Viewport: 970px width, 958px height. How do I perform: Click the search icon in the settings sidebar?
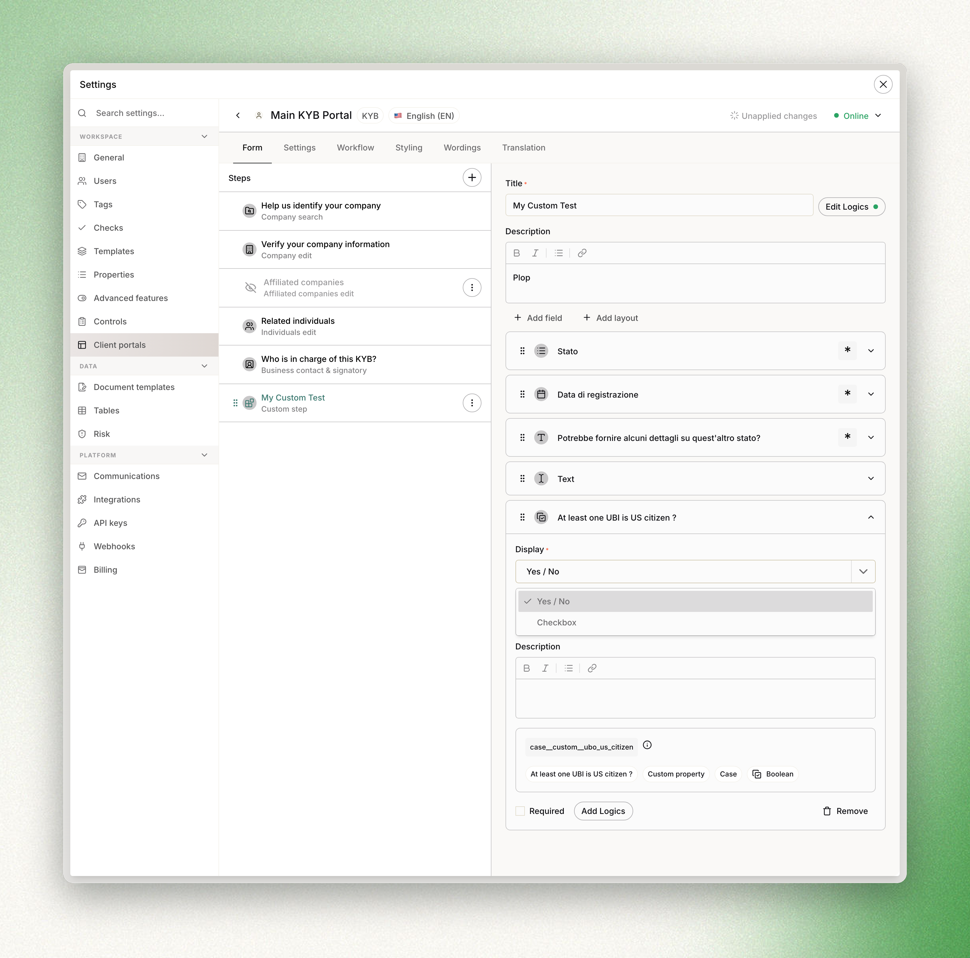[82, 113]
